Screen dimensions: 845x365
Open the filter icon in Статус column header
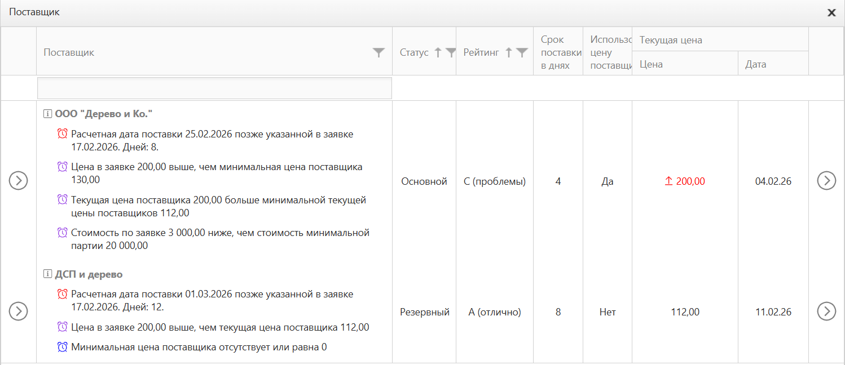click(x=450, y=52)
